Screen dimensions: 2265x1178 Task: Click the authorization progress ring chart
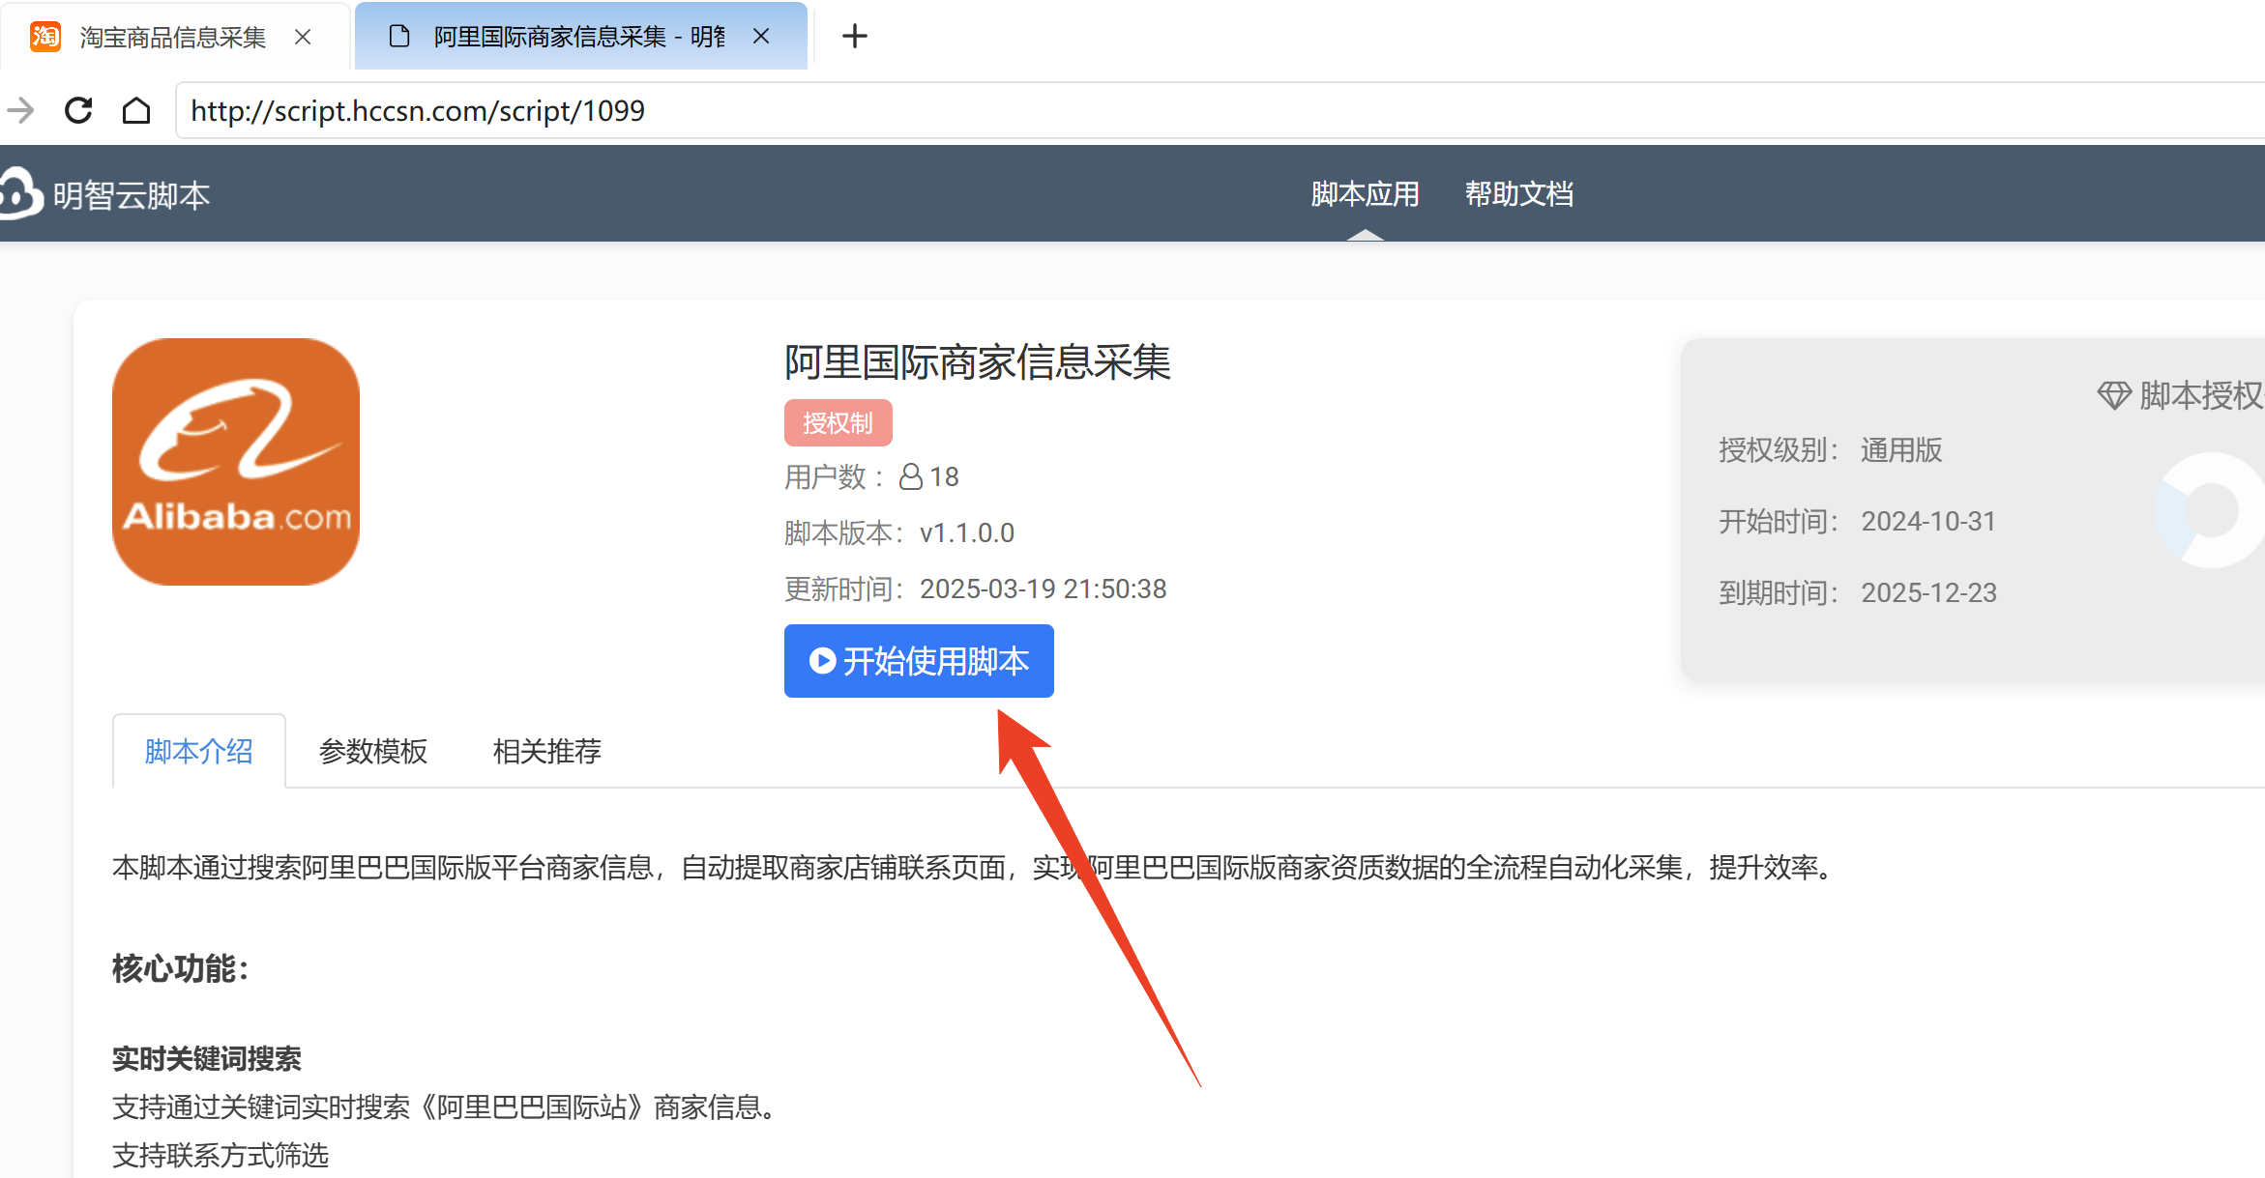pos(2210,510)
